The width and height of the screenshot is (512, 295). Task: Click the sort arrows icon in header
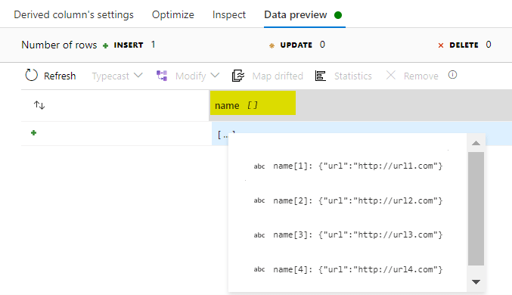pyautogui.click(x=39, y=105)
